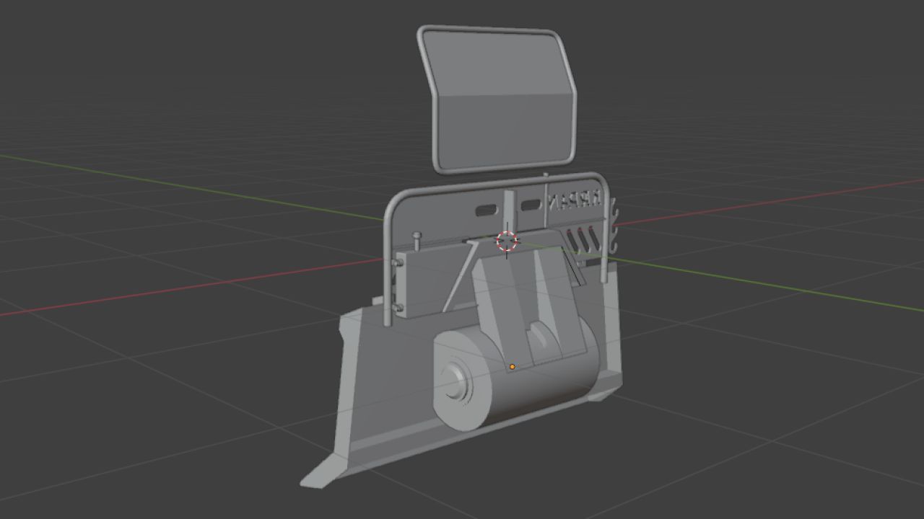Select the embossed lettering on the rail plate

(574, 200)
